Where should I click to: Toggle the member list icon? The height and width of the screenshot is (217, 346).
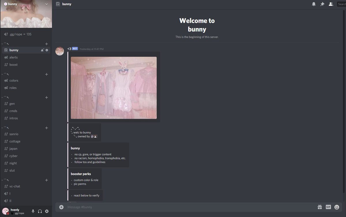tap(331, 4)
